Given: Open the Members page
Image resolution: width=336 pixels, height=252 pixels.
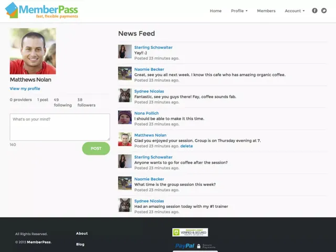Looking at the screenshot, I should (x=266, y=10).
